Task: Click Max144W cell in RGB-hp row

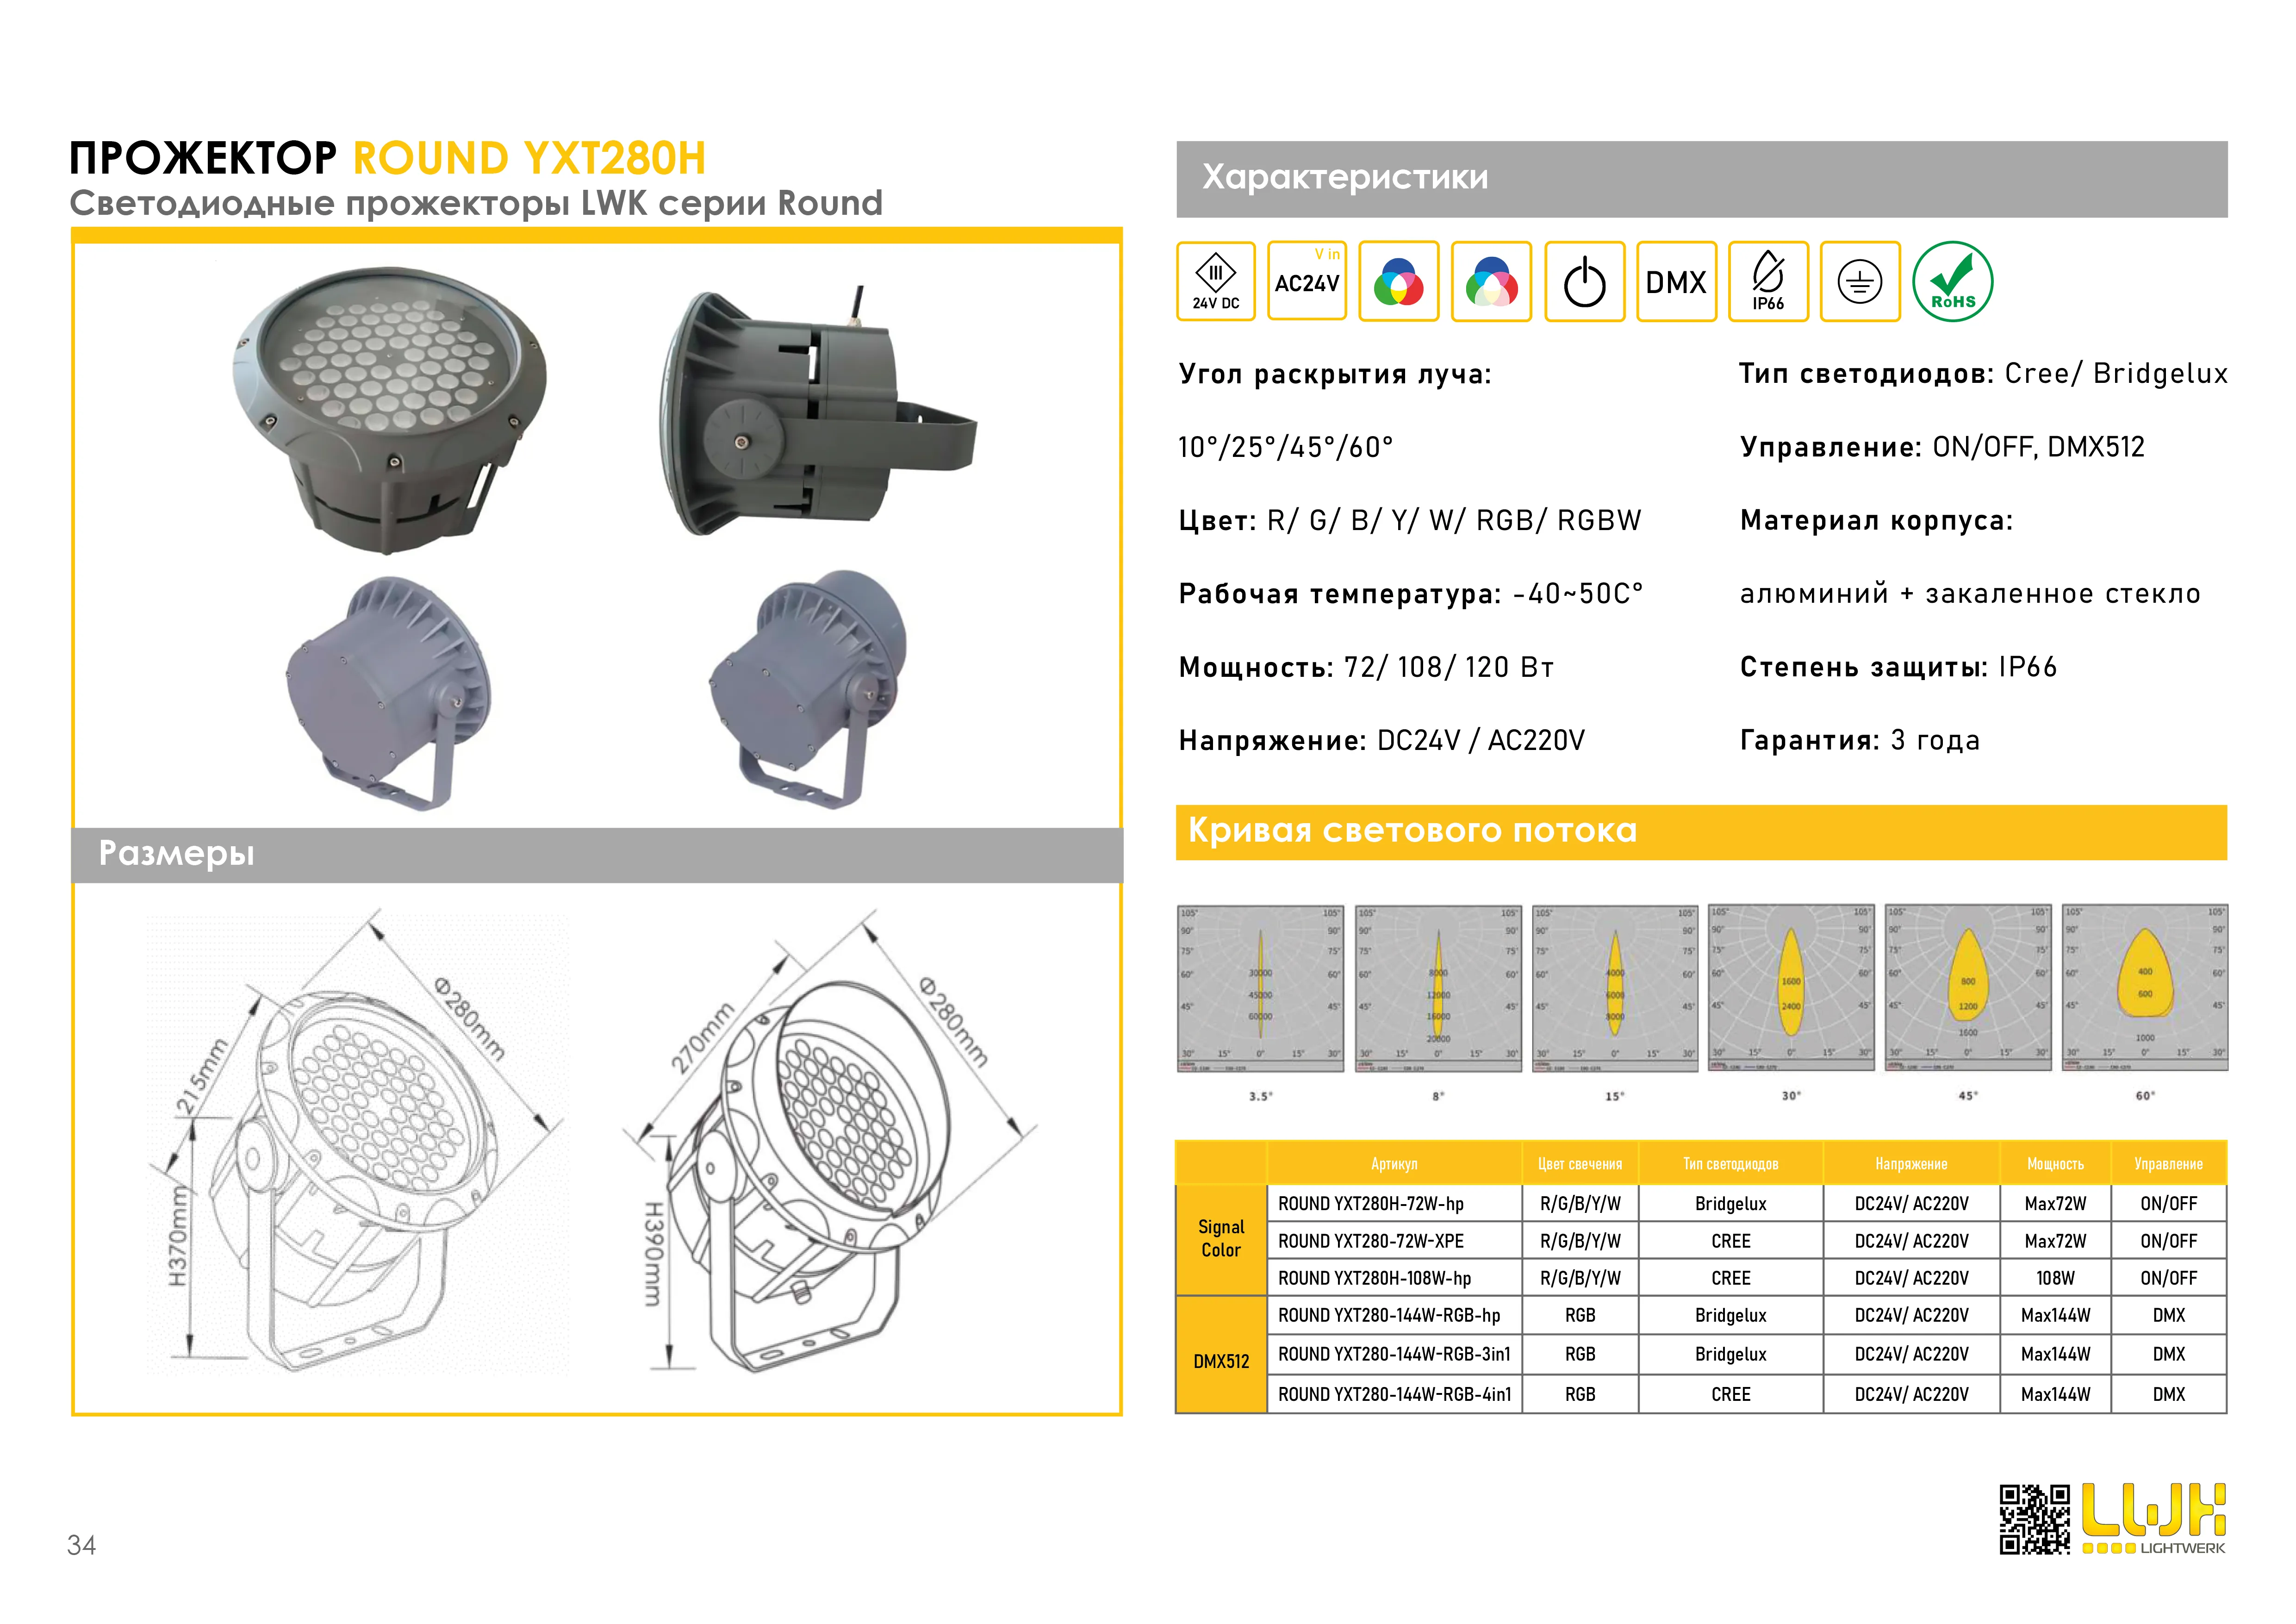Action: 2055,1315
